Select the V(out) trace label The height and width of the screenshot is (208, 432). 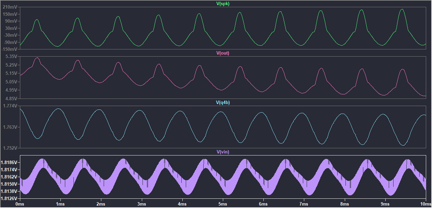[x=223, y=53]
